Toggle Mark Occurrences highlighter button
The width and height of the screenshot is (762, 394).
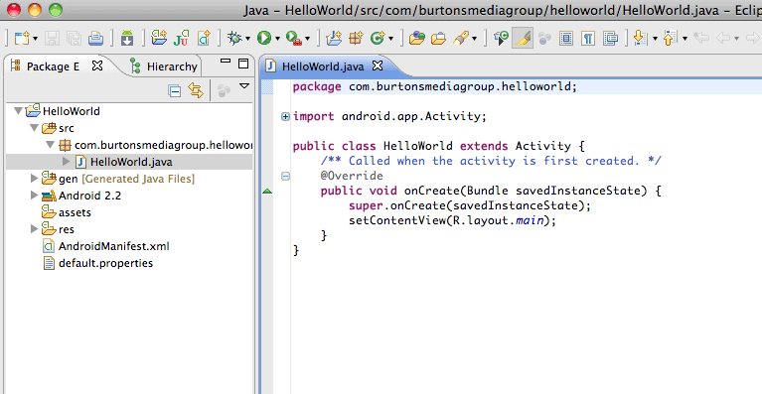pyautogui.click(x=523, y=38)
